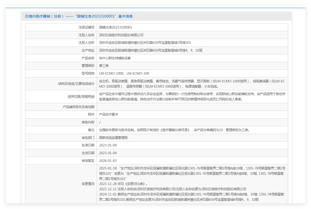
Task: Select the 变更情况 label cell
Action: point(61,184)
